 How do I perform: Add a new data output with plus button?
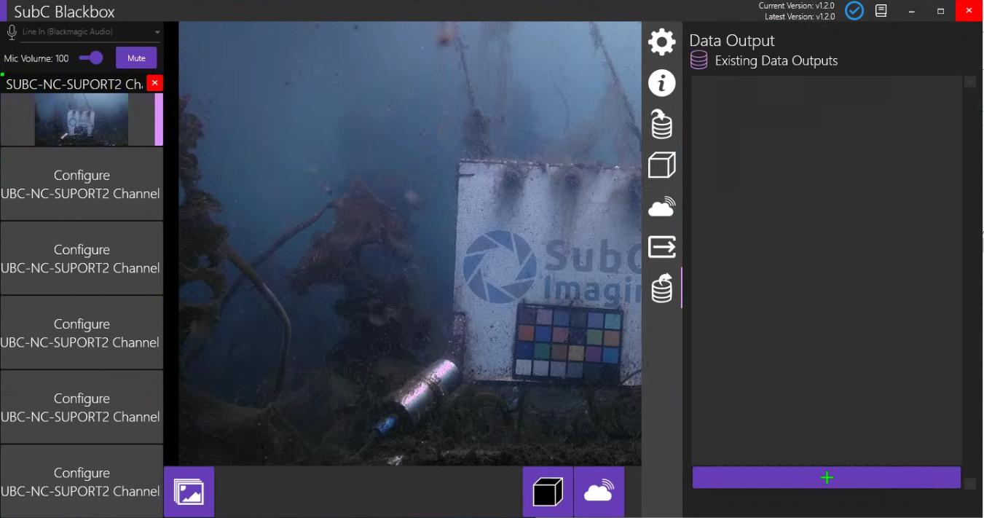(x=826, y=478)
